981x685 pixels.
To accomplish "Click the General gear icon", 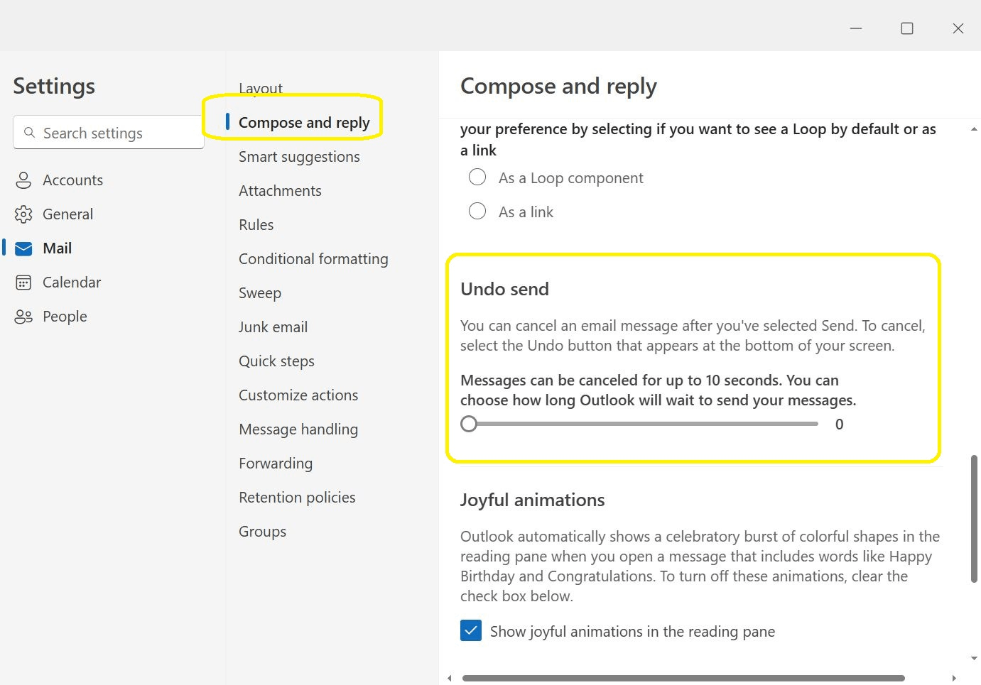I will 23,214.
